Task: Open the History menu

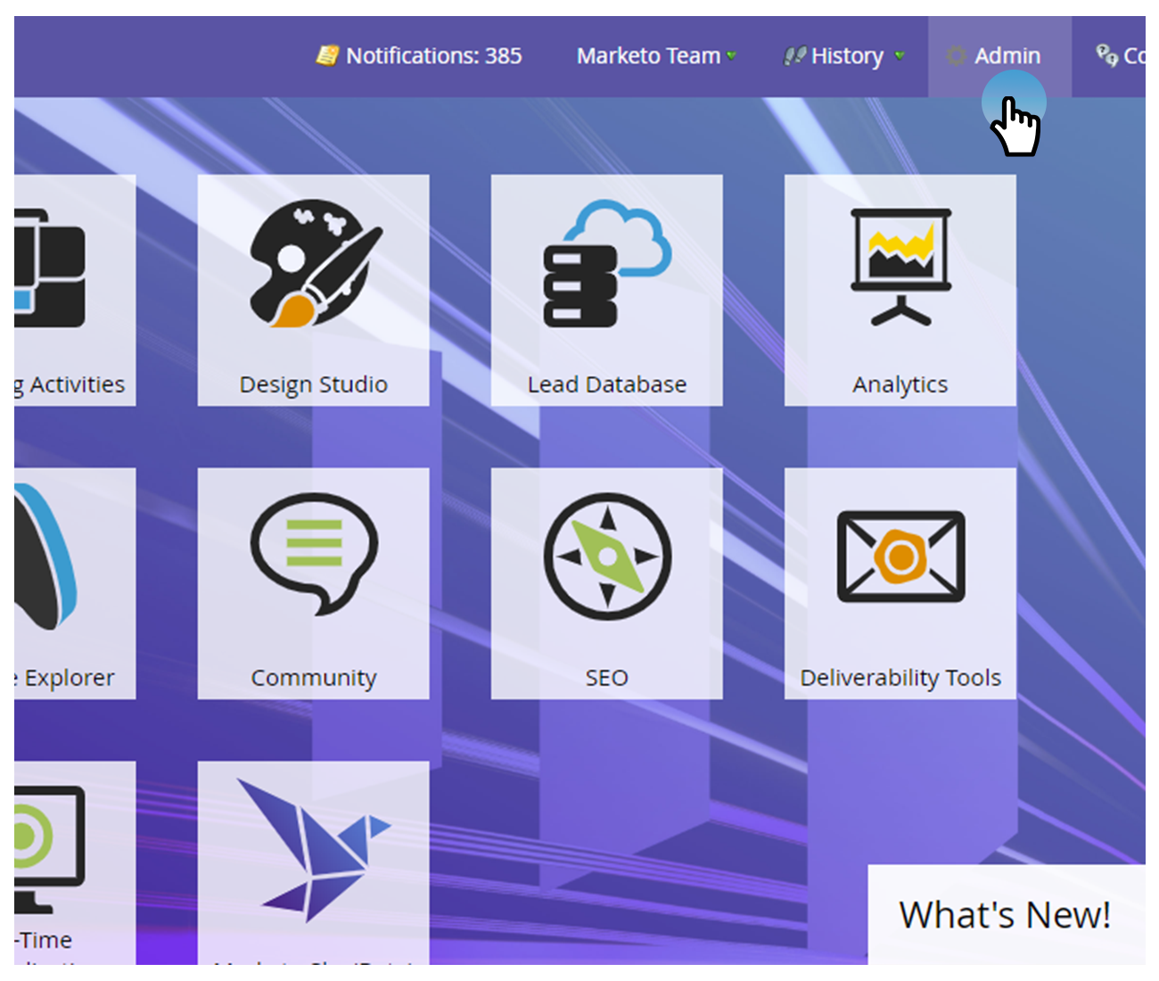Action: pos(846,56)
